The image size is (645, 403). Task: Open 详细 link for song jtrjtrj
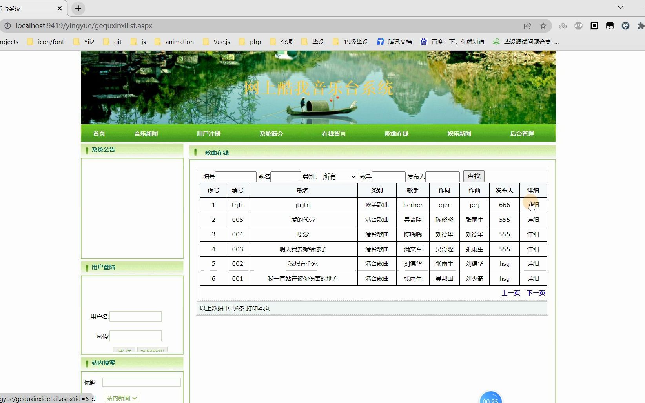click(x=533, y=205)
